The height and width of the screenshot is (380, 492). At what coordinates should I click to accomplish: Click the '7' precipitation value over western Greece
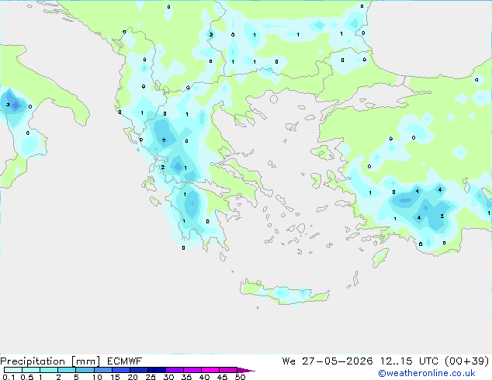[x=164, y=140]
